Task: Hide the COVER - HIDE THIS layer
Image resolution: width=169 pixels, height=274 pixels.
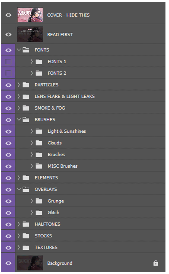Action: [8, 15]
